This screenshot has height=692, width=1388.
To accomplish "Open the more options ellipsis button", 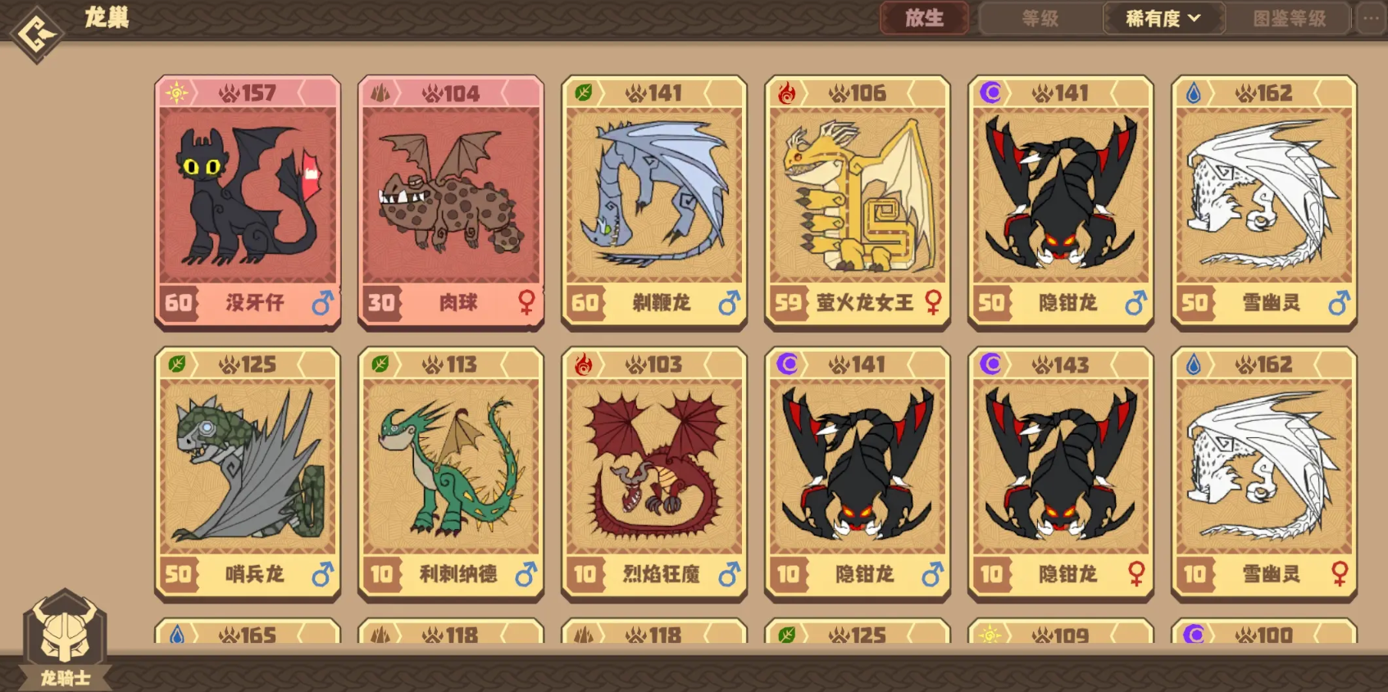I will point(1371,18).
